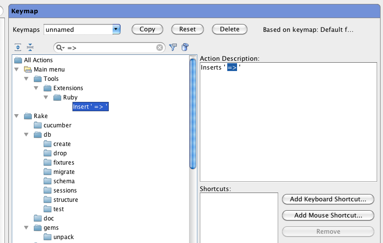Select the 'create' tree label
This screenshot has height=243, width=383.
pos(62,144)
